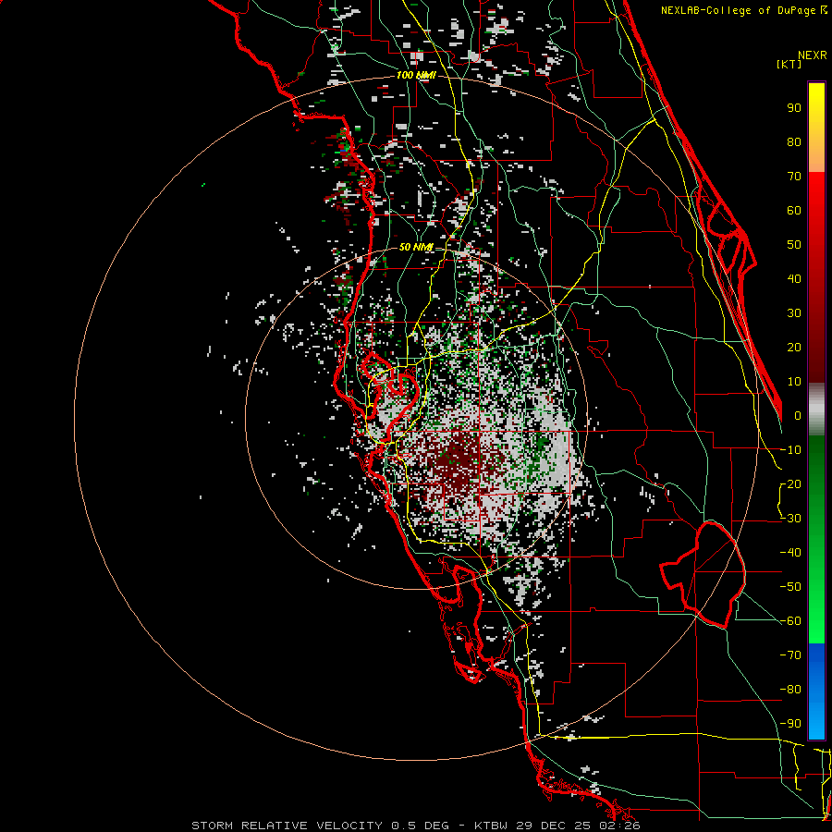Click the [KT] units label

click(x=789, y=64)
